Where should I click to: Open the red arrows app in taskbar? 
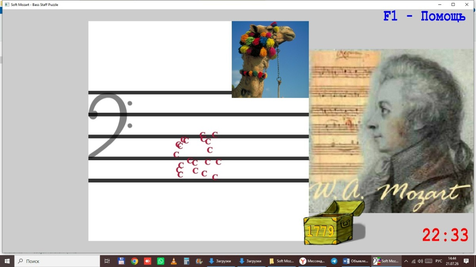(x=148, y=261)
